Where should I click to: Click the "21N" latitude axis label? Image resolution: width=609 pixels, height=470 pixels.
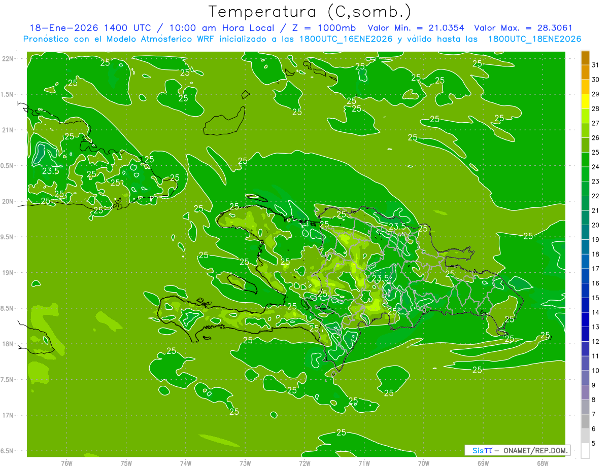[x=8, y=130]
